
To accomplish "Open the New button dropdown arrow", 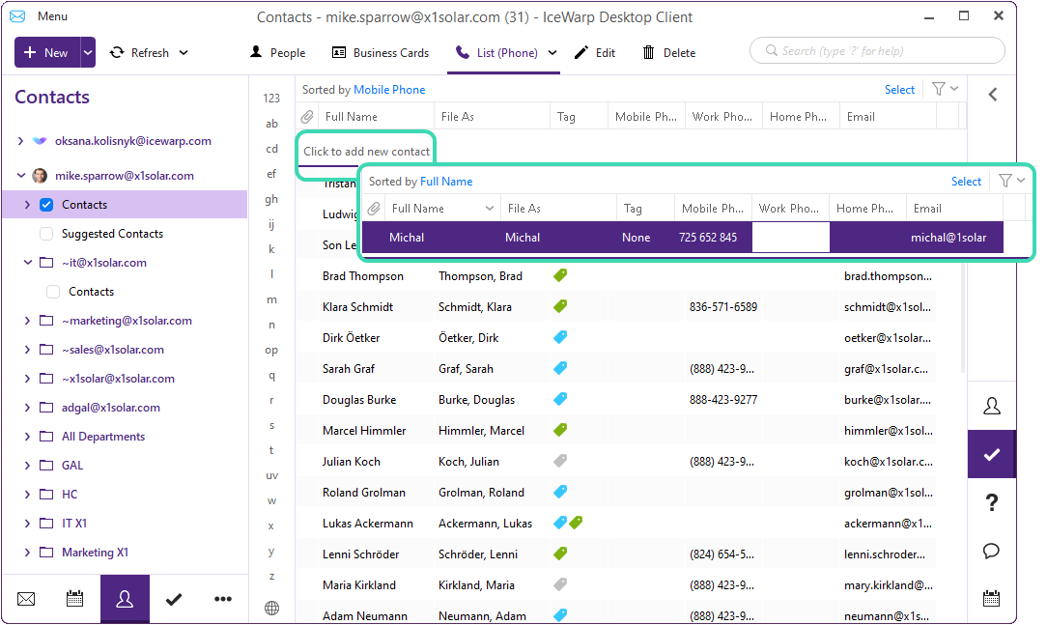I will tap(88, 53).
